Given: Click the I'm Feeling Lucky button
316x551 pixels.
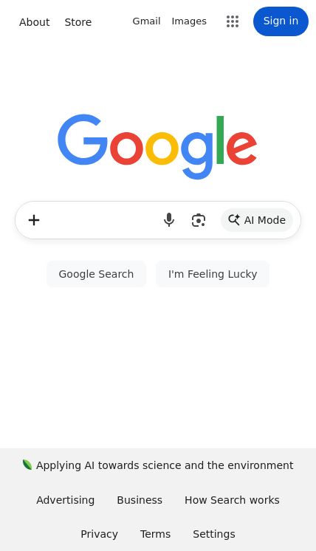Looking at the screenshot, I should [x=213, y=274].
